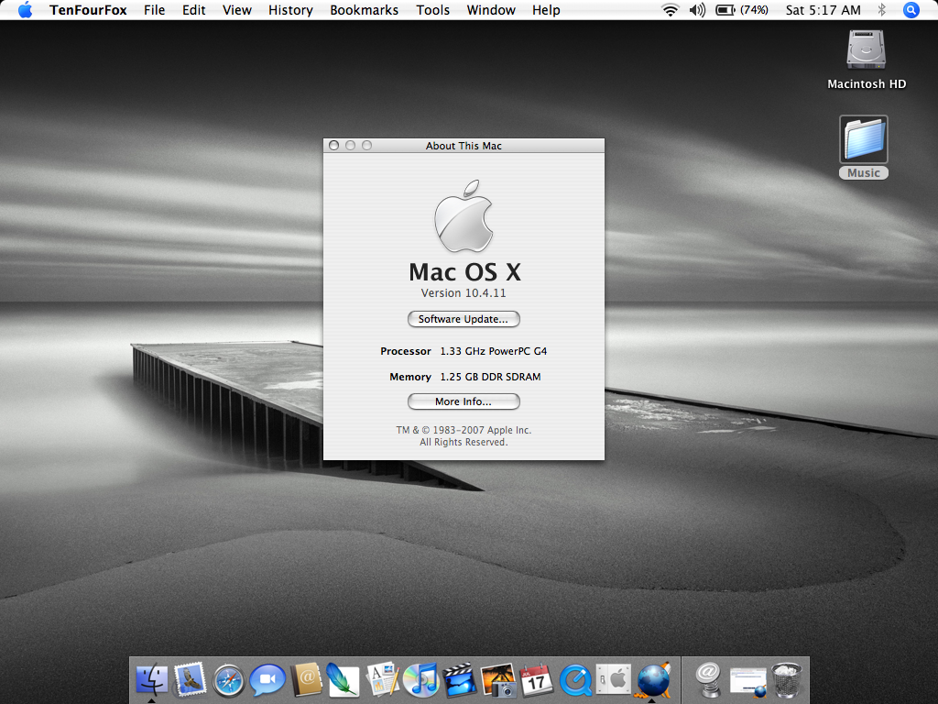Screen dimensions: 938x704
Task: Open Finder from the Dock
Action: [152, 681]
